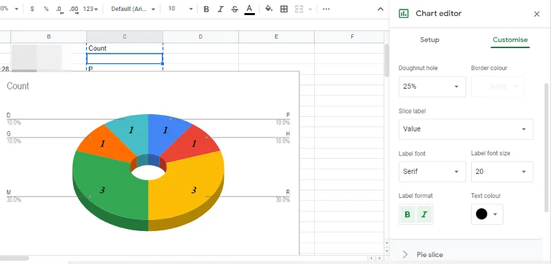Open fill colour paint bucket
Viewport: 551px width, 264px height.
click(x=269, y=9)
